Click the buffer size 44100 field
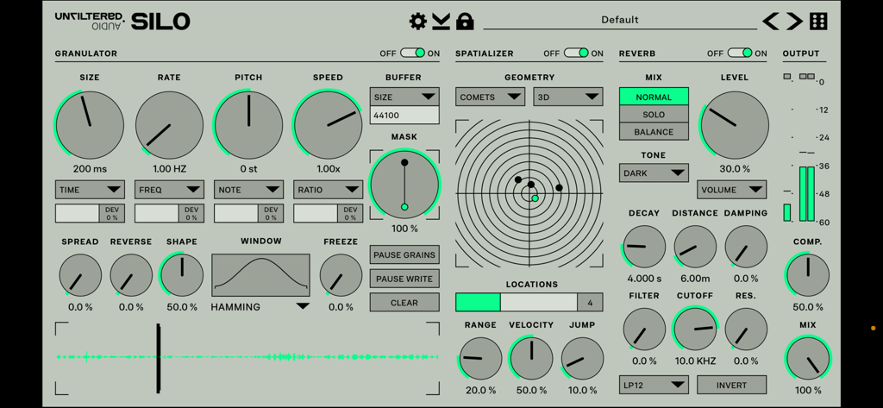 point(404,116)
